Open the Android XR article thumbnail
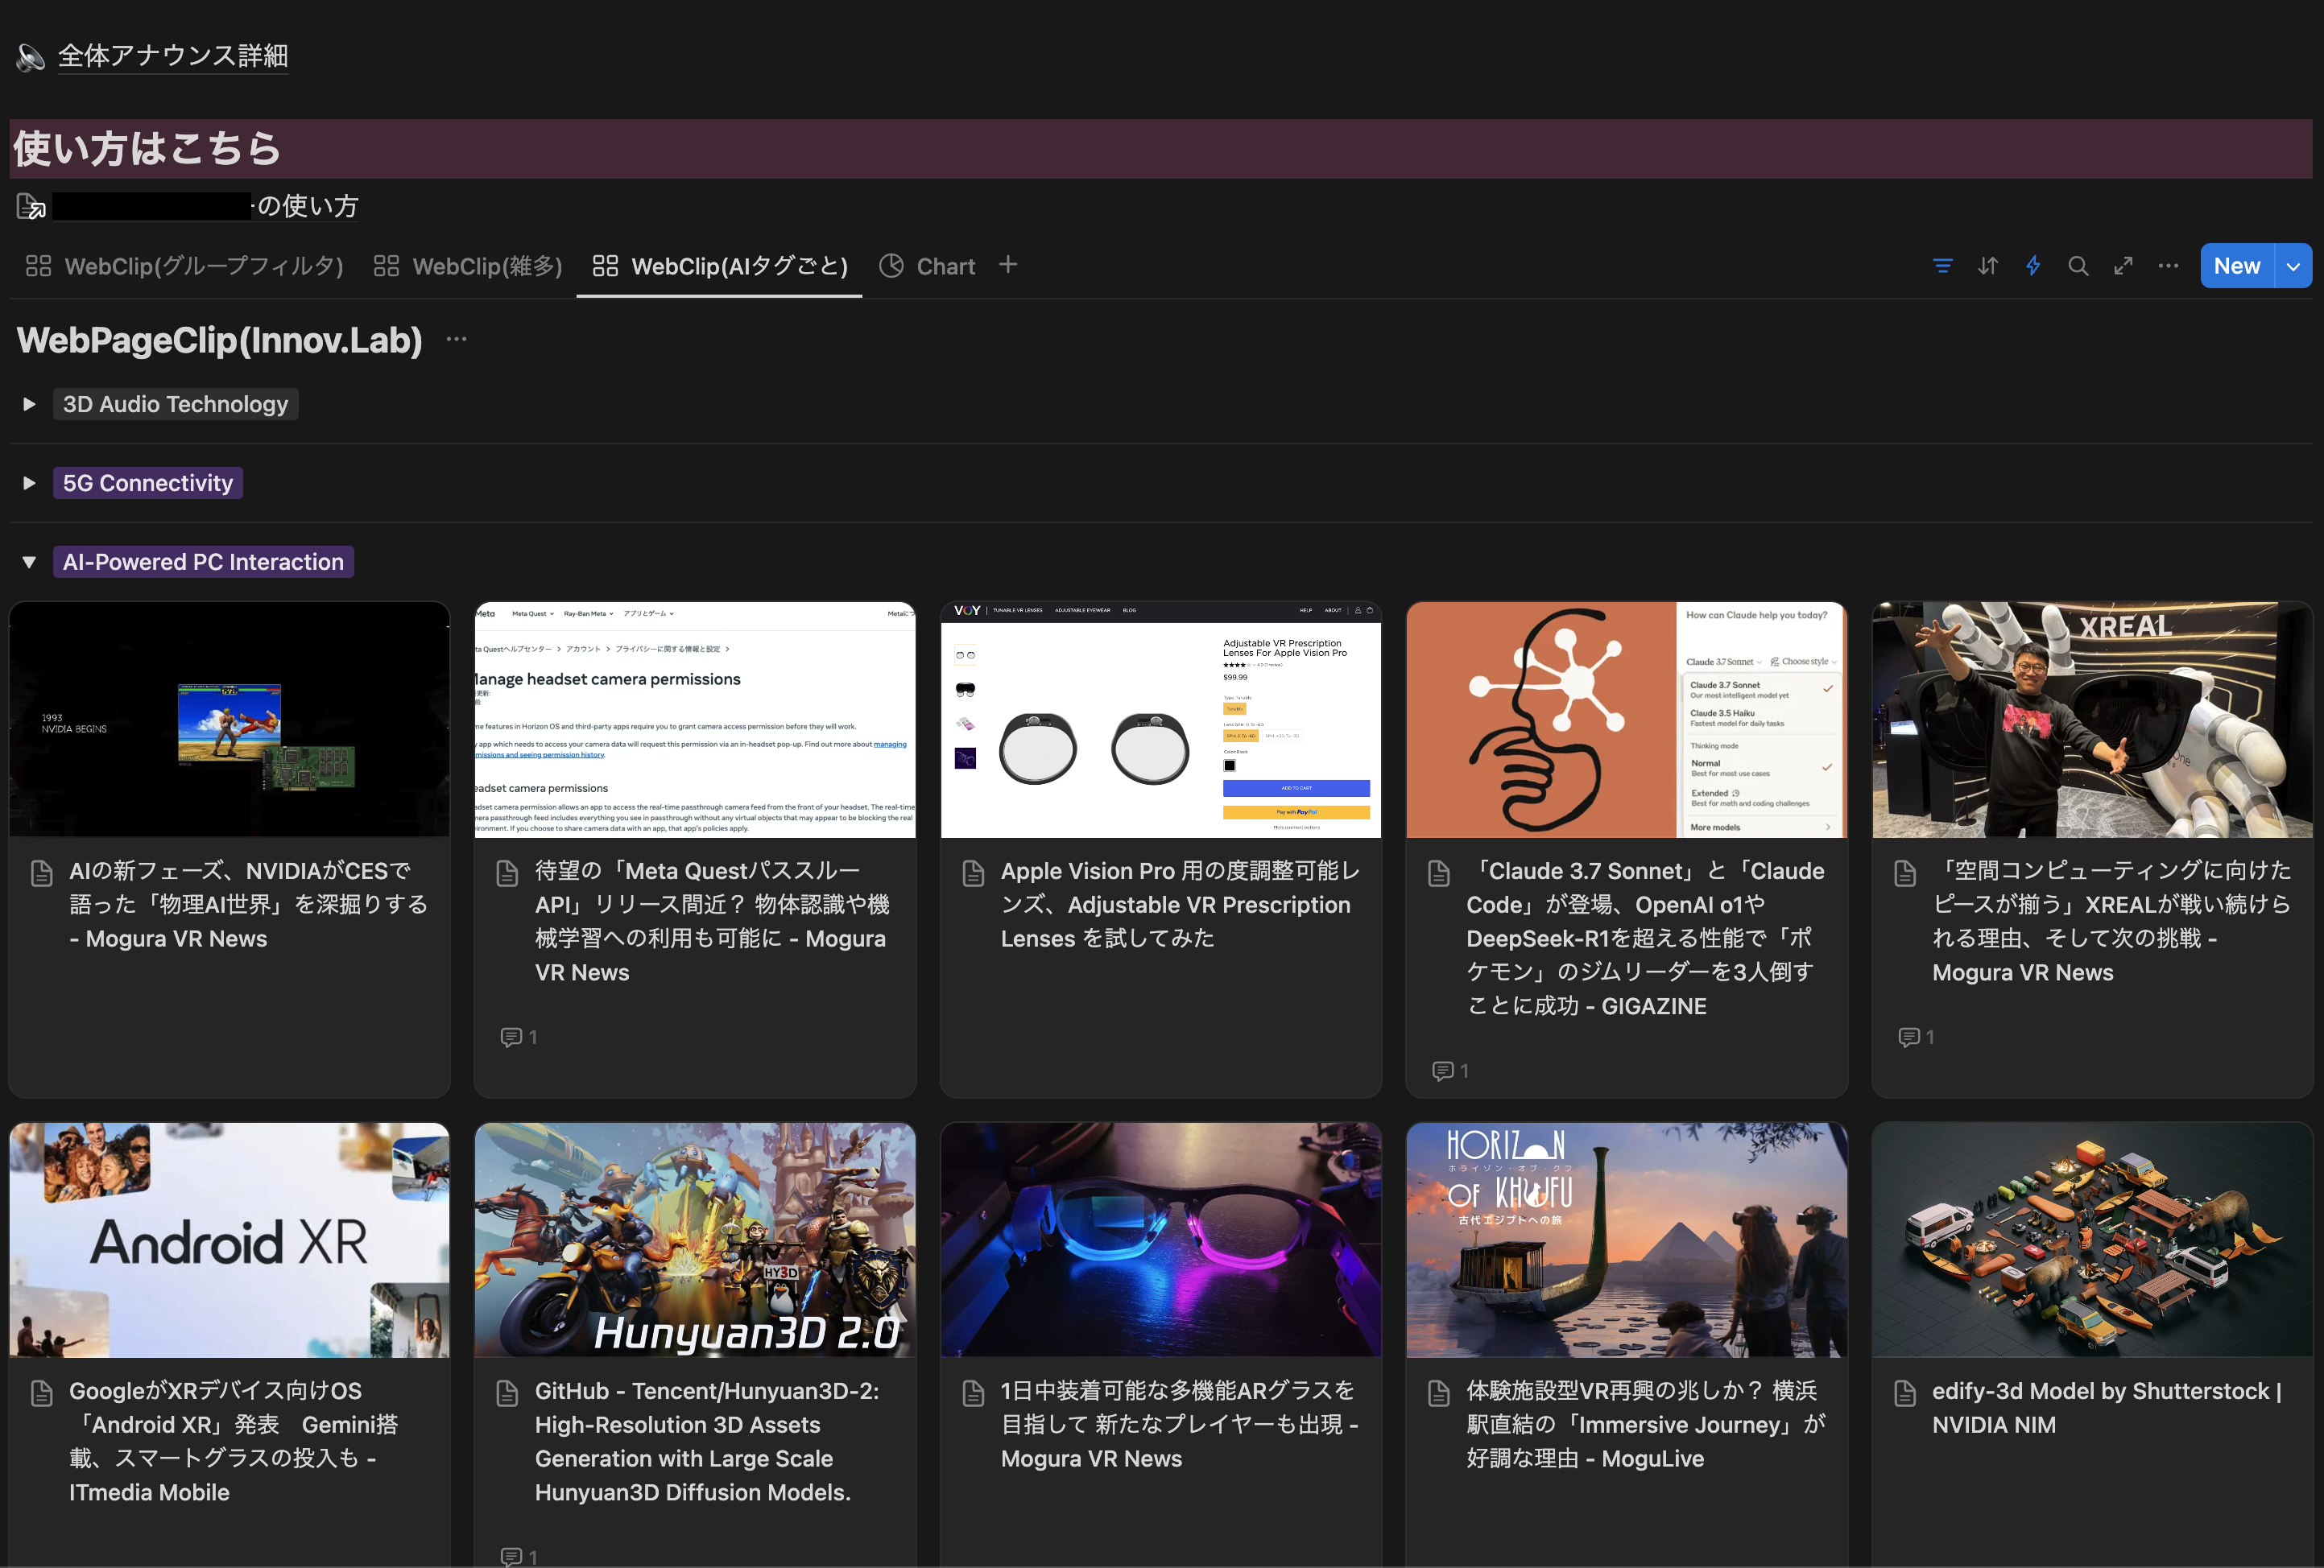2324x1568 pixels. point(229,1240)
